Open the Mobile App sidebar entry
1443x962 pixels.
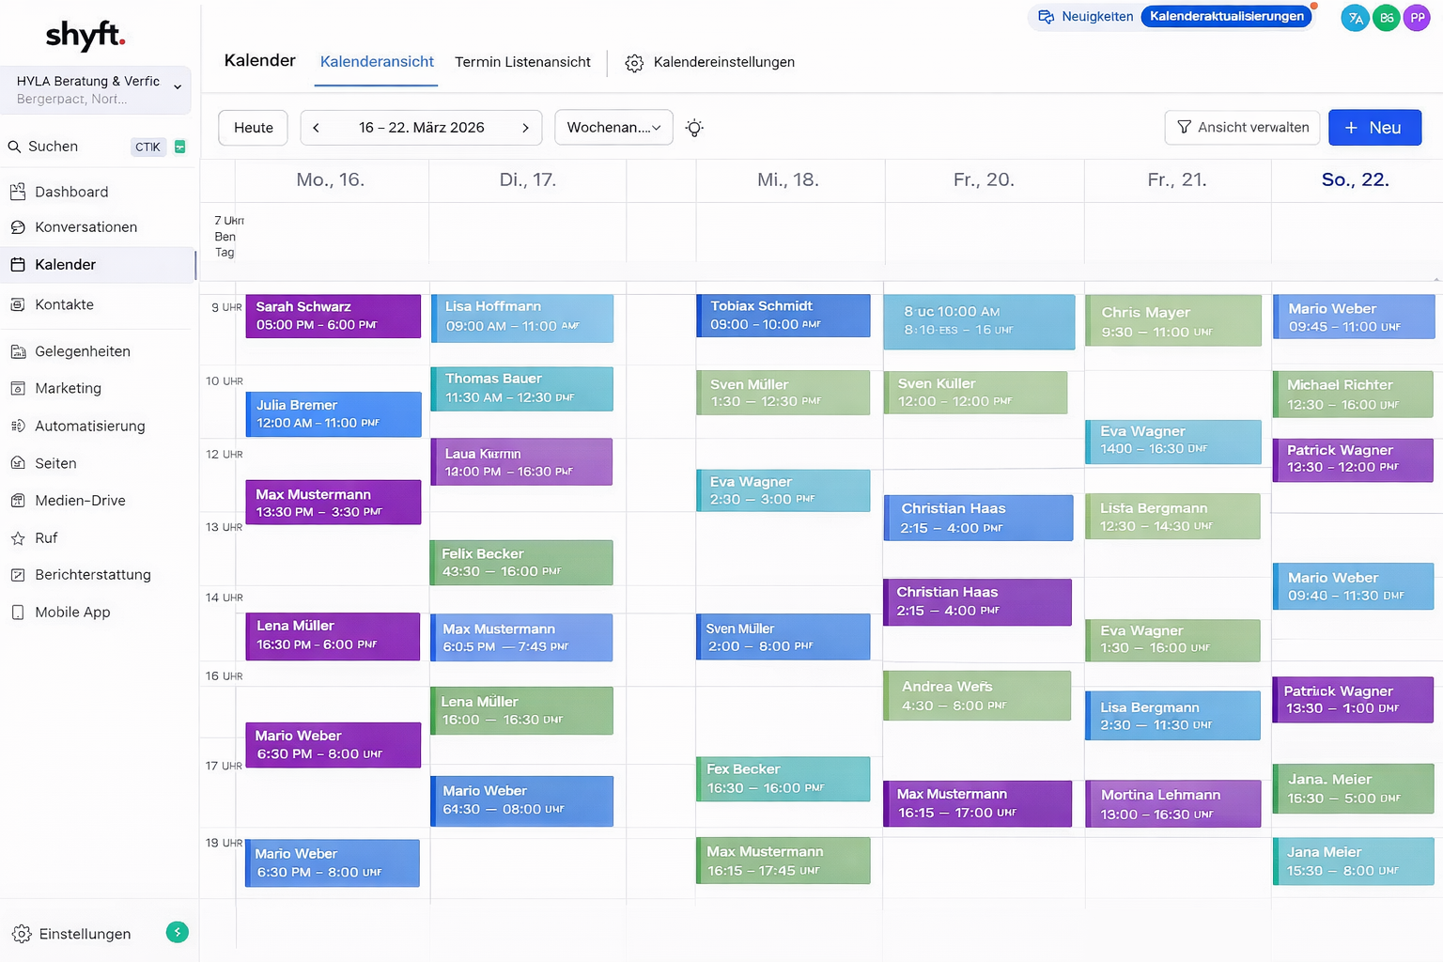tap(72, 613)
